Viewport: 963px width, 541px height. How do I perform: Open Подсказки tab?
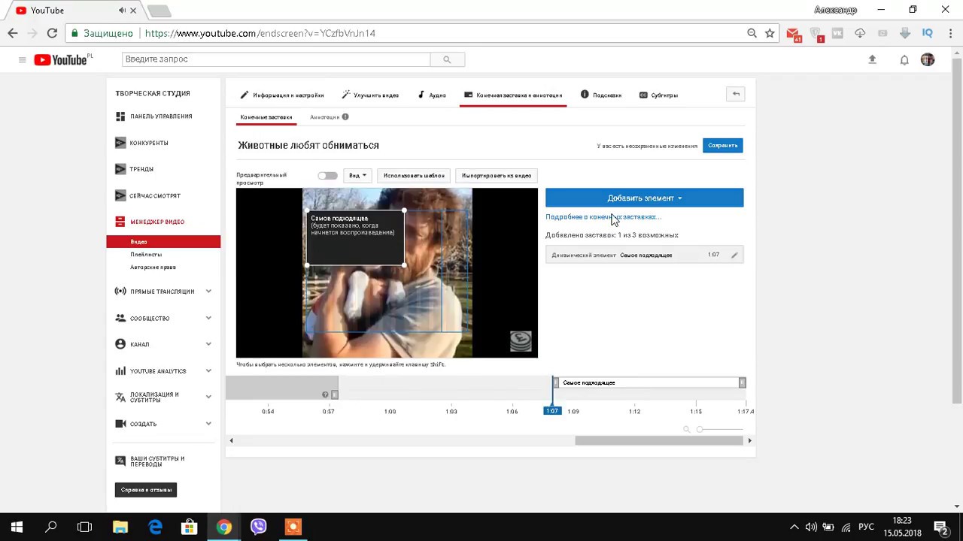point(601,95)
